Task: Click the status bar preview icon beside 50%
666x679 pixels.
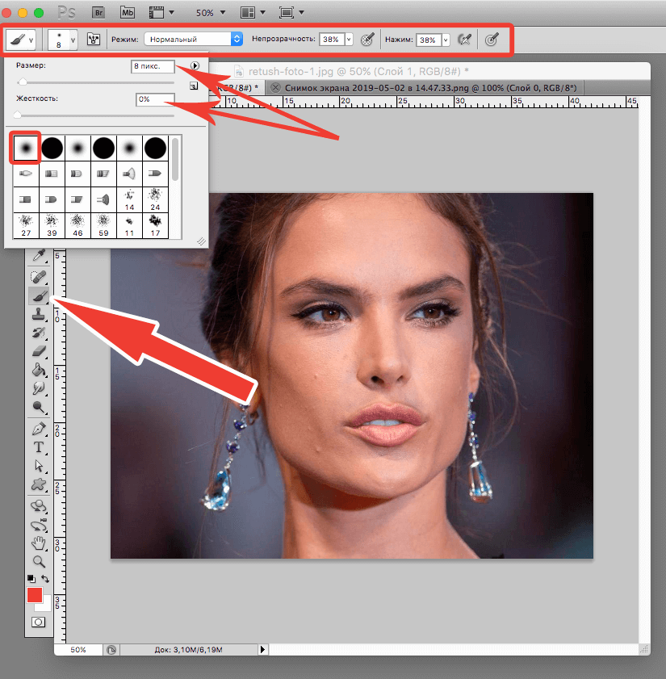Action: coord(111,650)
